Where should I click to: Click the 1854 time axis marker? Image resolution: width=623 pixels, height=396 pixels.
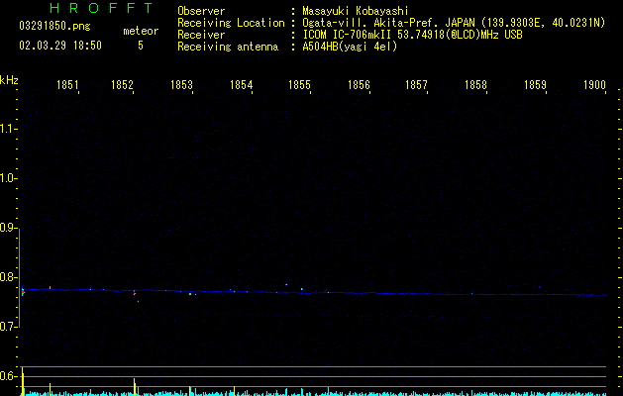click(241, 85)
